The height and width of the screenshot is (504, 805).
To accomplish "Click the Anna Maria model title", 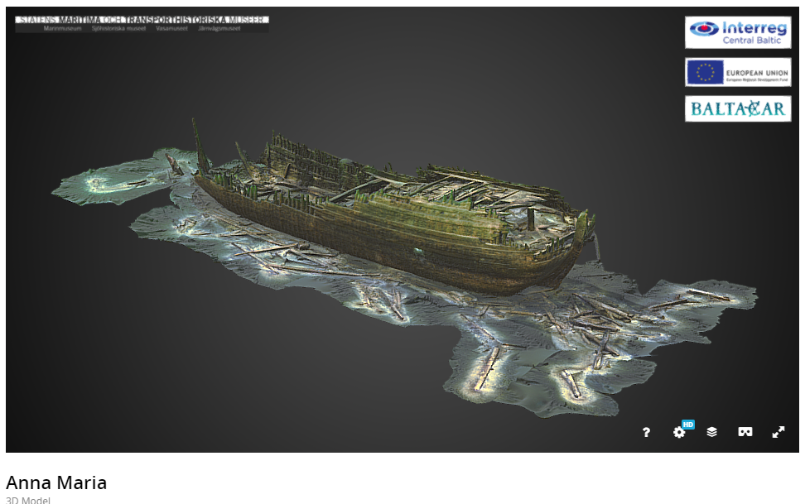I will coord(56,482).
